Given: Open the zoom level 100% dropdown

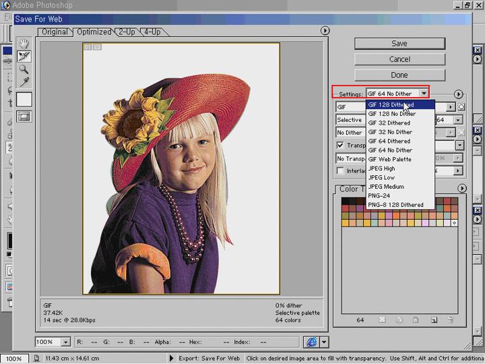Looking at the screenshot, I should click(x=65, y=342).
